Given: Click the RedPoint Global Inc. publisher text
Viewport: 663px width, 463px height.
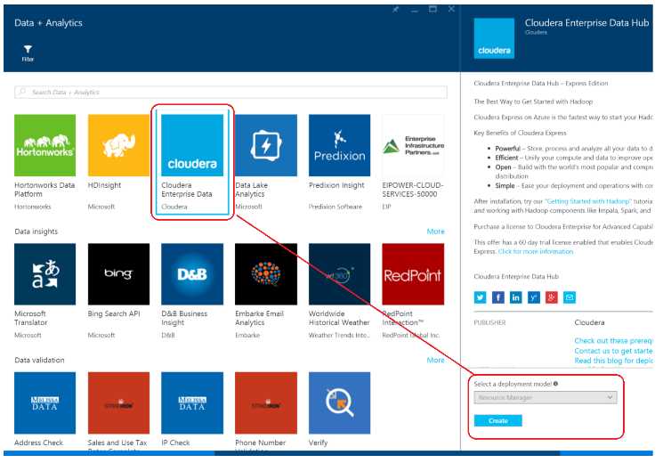Looking at the screenshot, I should tap(411, 335).
